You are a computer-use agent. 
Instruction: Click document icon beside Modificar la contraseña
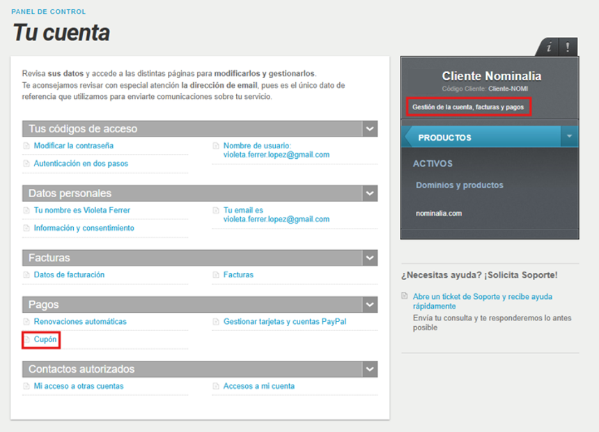click(26, 146)
